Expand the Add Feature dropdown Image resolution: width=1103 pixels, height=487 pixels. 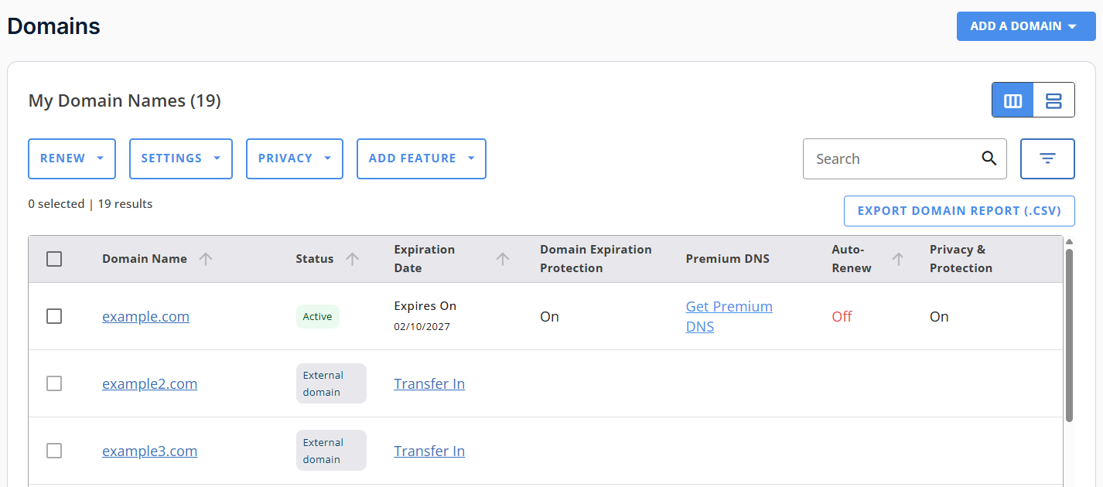(422, 158)
